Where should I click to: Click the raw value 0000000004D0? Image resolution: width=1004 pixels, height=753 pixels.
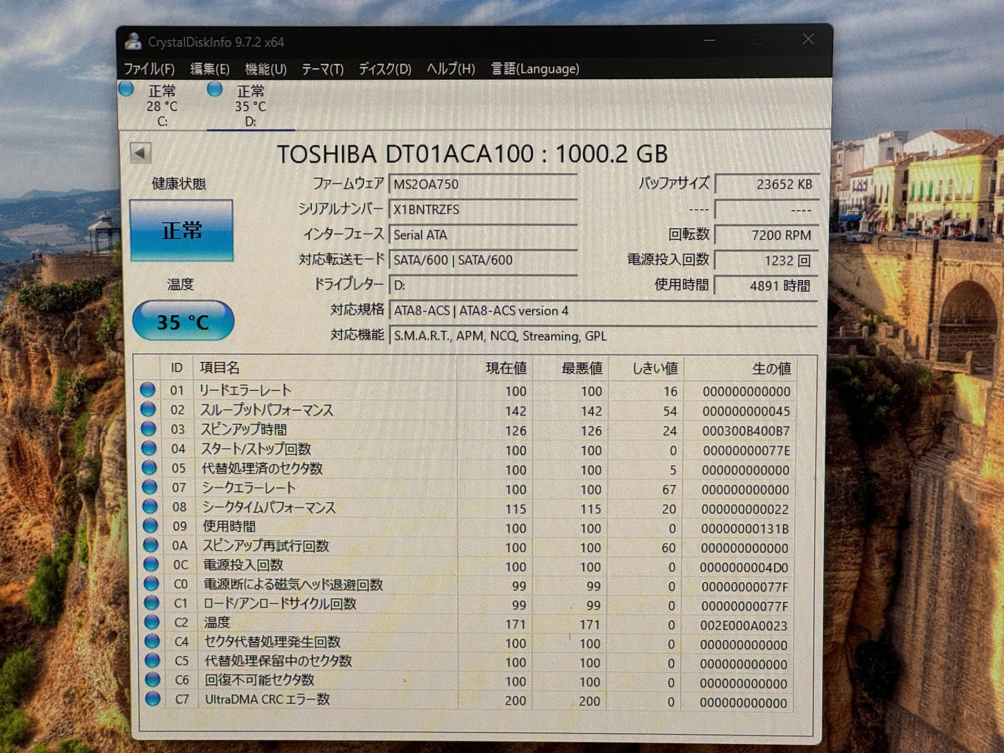[744, 568]
